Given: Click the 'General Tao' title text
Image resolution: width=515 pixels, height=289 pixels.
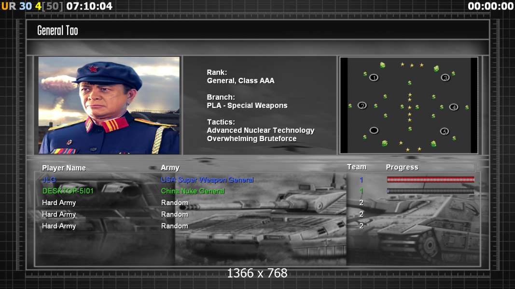Looking at the screenshot, I should [x=57, y=30].
